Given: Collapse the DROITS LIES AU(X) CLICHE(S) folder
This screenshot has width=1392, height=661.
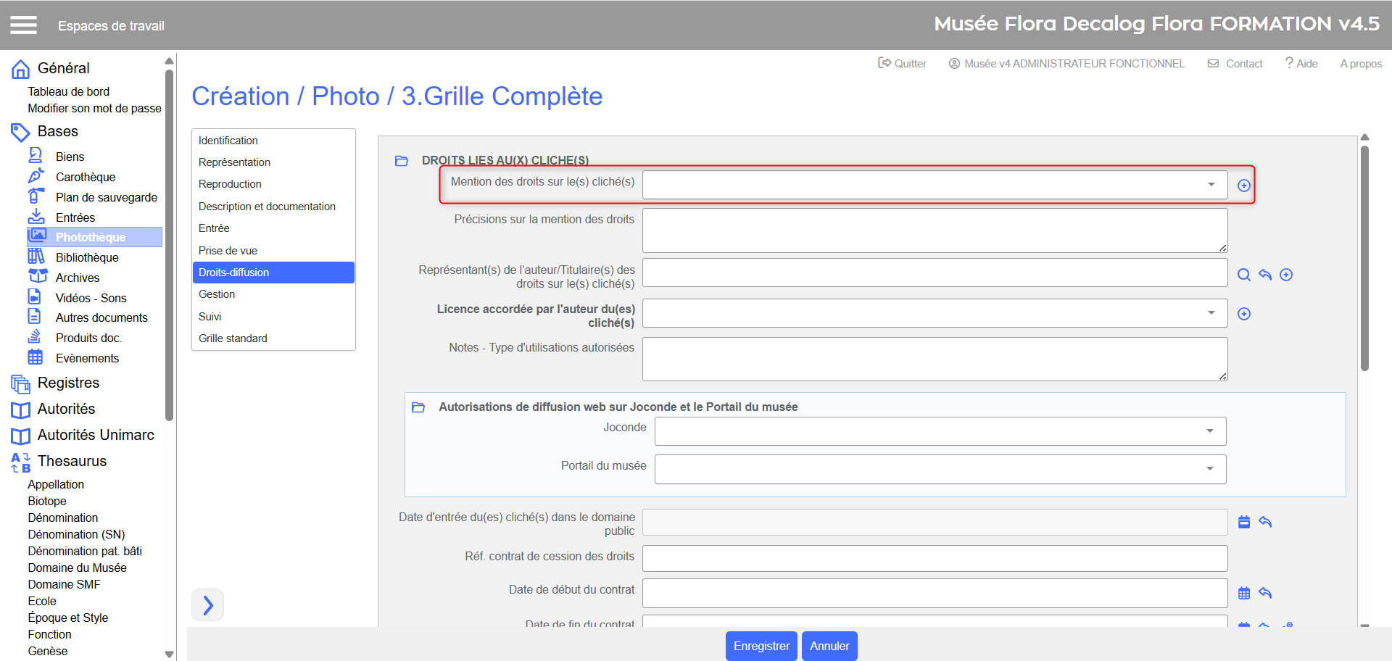Looking at the screenshot, I should 401,160.
